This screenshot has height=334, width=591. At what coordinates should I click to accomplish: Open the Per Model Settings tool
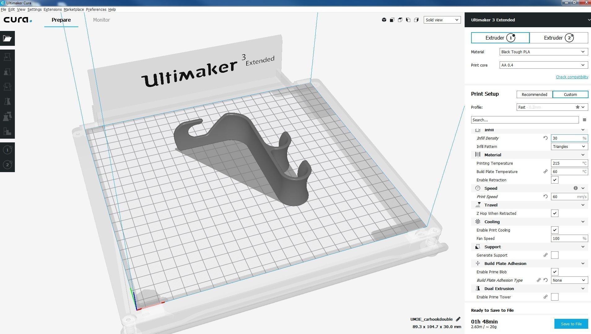[x=7, y=116]
